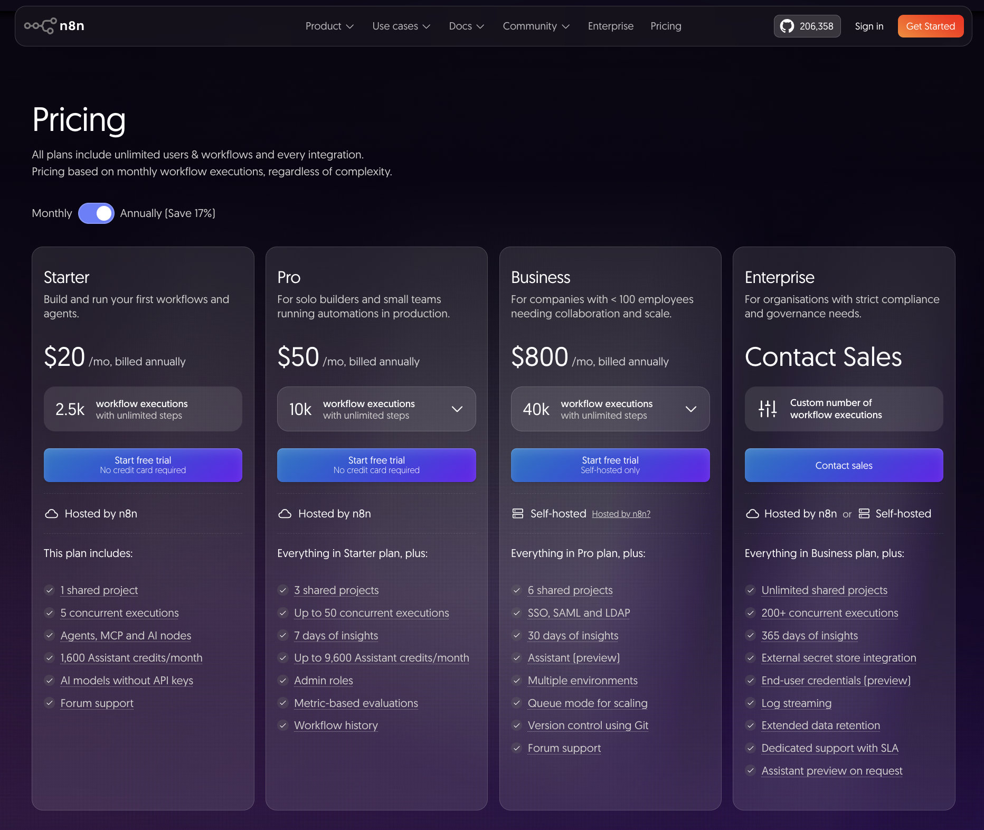The image size is (984, 830).
Task: Click 'Queue mode for scaling' feature text
Action: [x=588, y=703]
